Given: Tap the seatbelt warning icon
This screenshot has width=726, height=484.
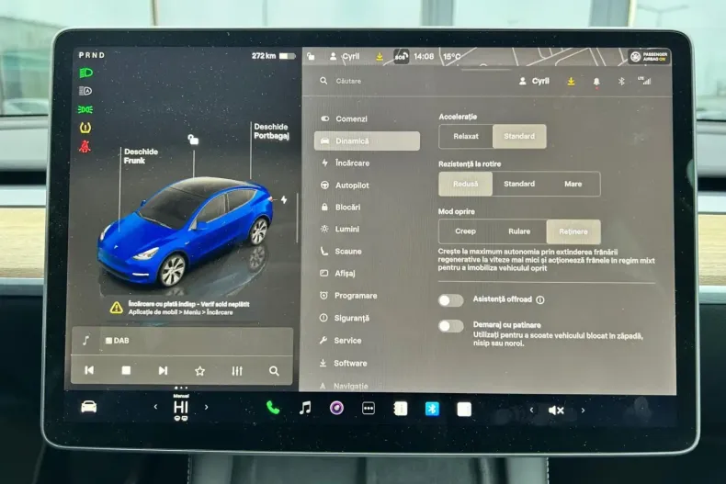Looking at the screenshot, I should coord(85,146).
